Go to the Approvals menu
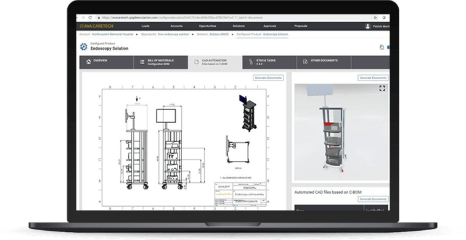 click(269, 26)
